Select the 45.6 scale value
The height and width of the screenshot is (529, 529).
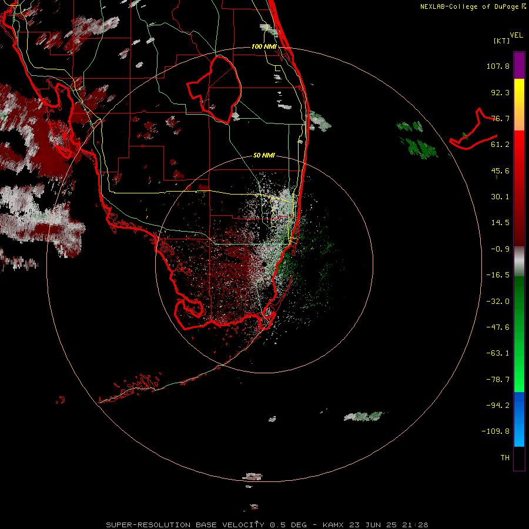(500, 170)
